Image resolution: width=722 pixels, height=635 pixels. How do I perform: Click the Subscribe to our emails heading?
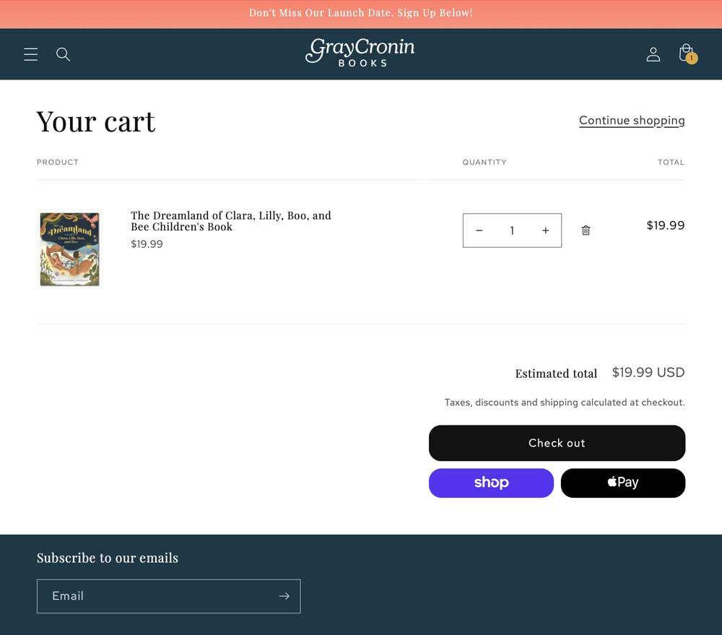[x=108, y=558]
